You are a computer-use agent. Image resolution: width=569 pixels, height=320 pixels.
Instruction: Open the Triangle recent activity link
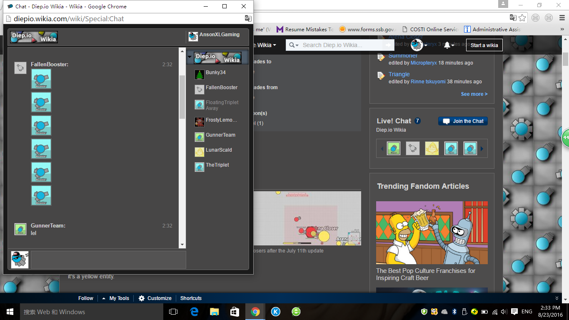click(x=399, y=74)
